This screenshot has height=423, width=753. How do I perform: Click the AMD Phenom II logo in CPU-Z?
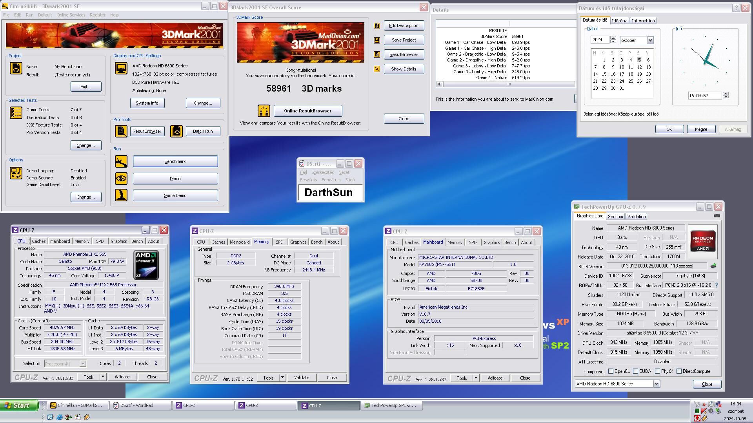(x=146, y=265)
